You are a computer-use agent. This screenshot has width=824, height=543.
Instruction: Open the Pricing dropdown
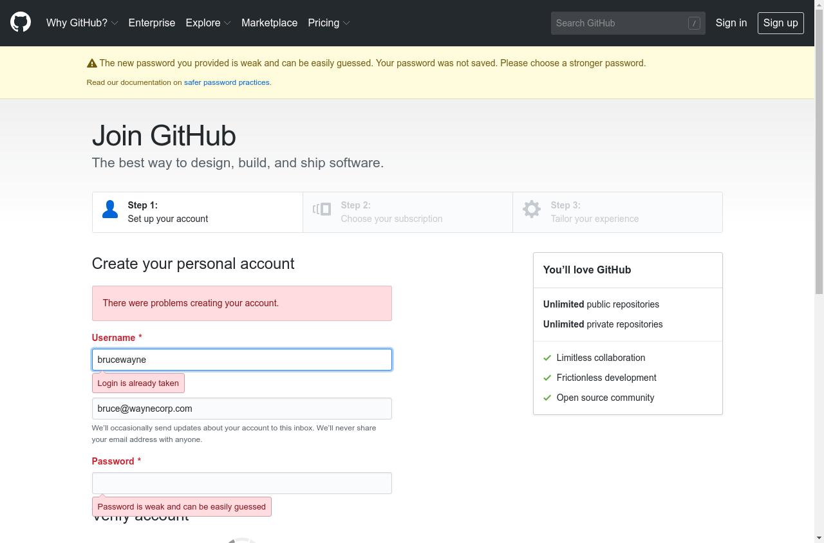(x=328, y=23)
